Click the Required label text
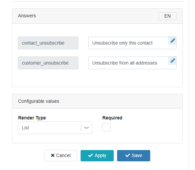 [x=112, y=118]
